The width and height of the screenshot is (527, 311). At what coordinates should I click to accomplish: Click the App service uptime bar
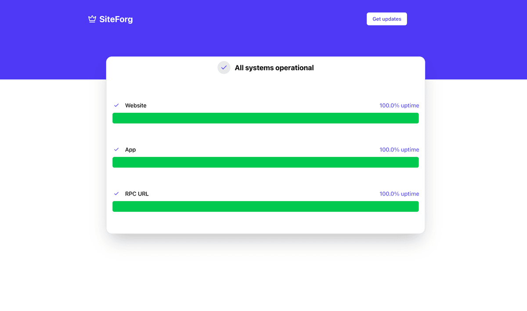point(265,162)
